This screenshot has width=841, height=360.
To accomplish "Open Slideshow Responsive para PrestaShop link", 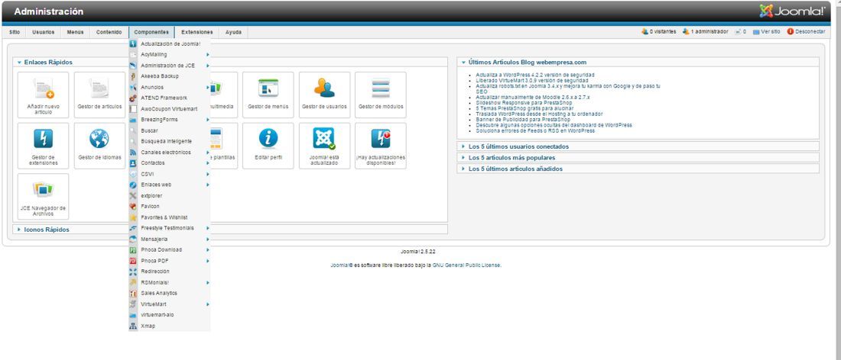I will click(x=524, y=103).
